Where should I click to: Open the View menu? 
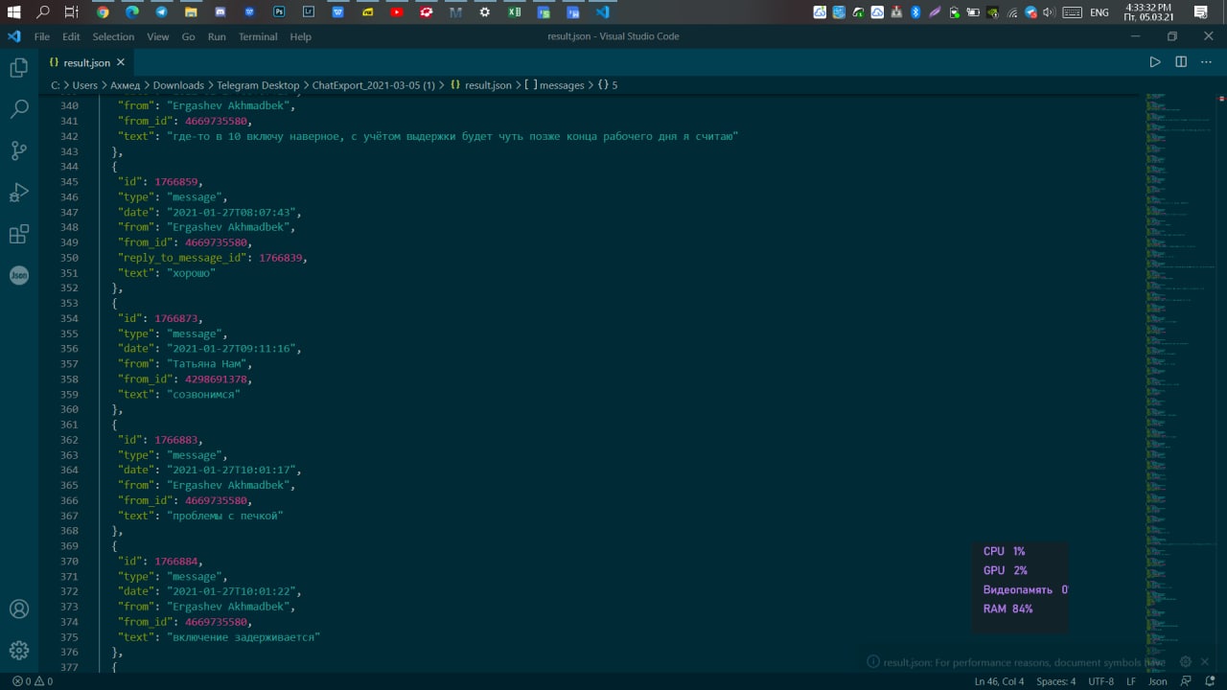(x=158, y=36)
